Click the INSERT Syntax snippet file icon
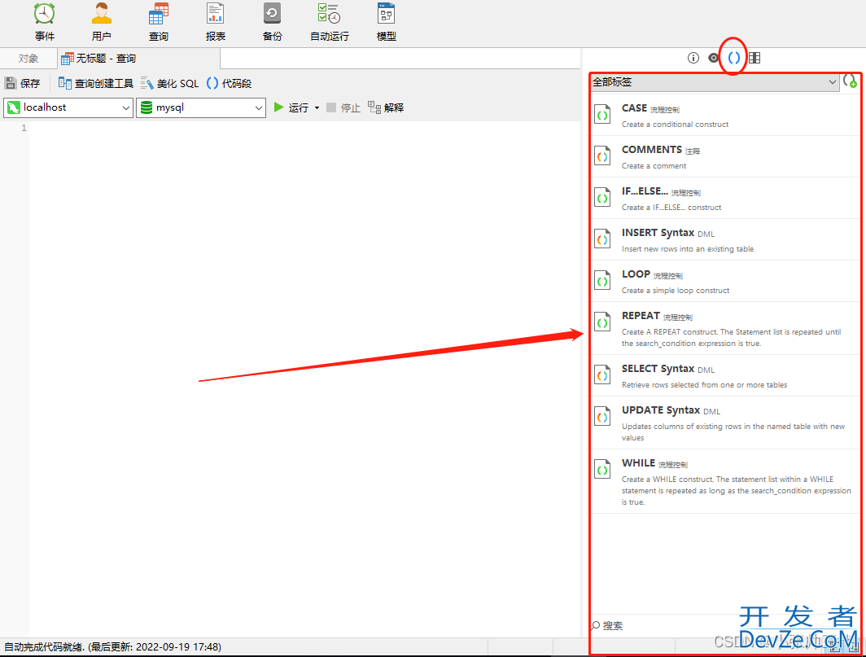This screenshot has height=657, width=866. [602, 239]
